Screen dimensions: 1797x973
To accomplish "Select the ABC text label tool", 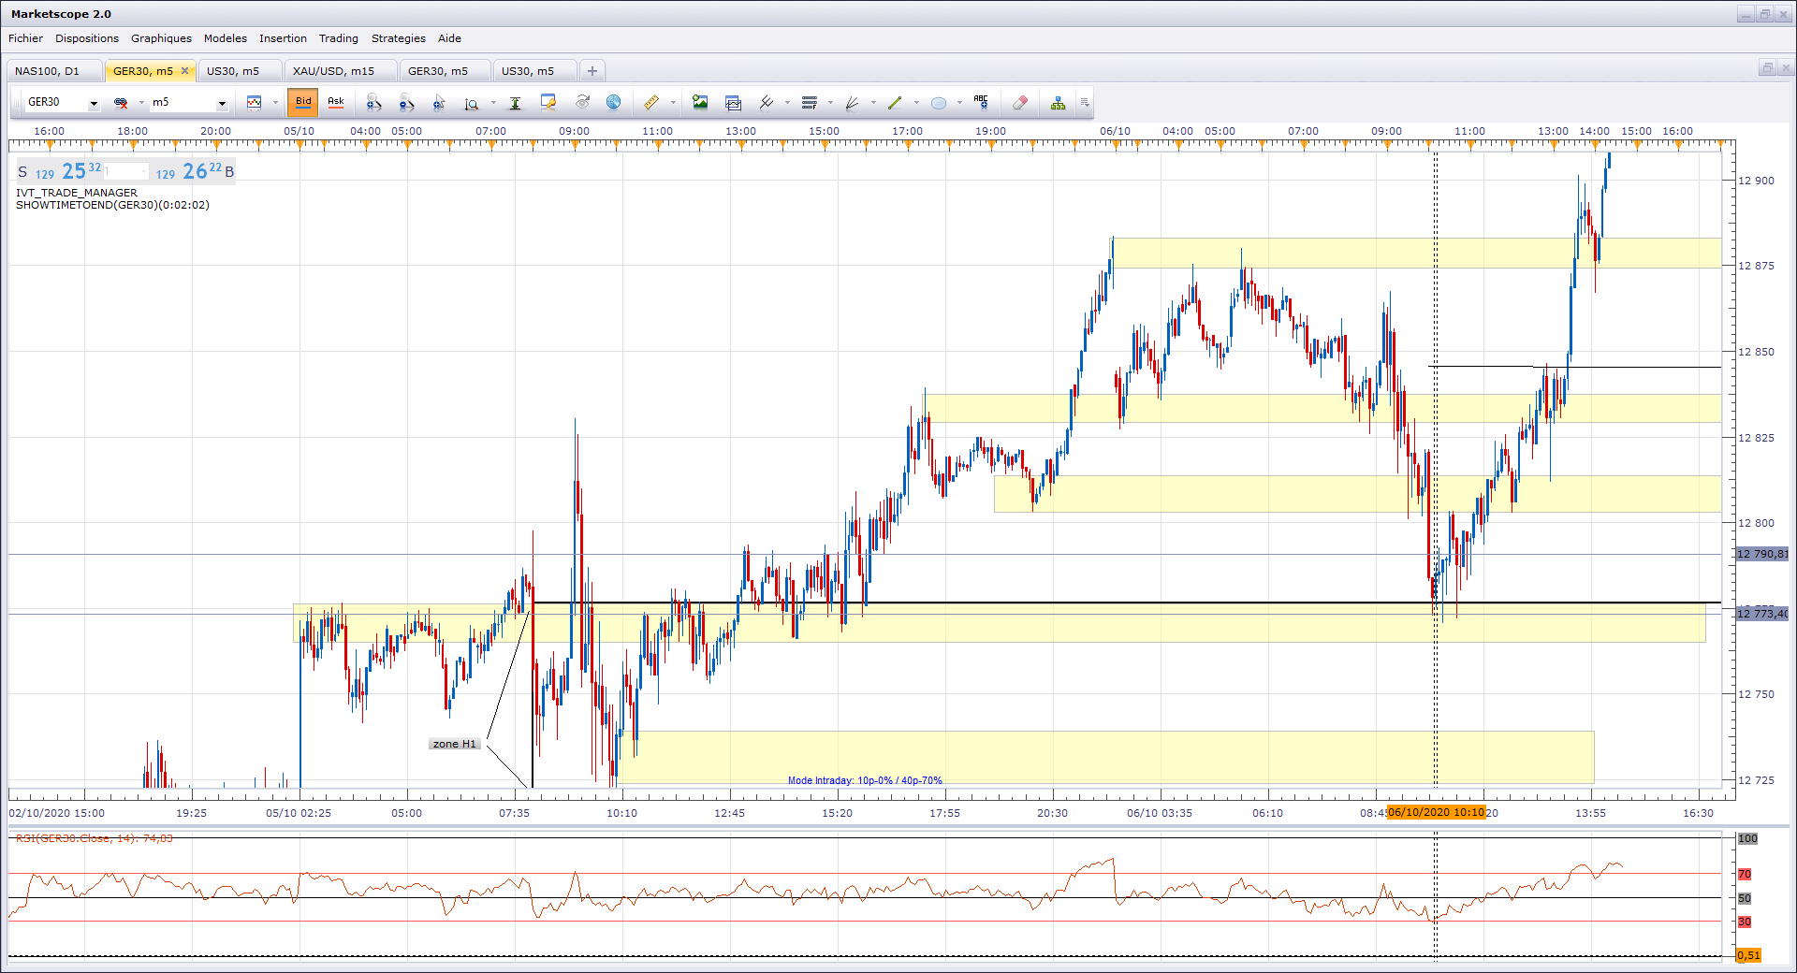I will coord(981,103).
